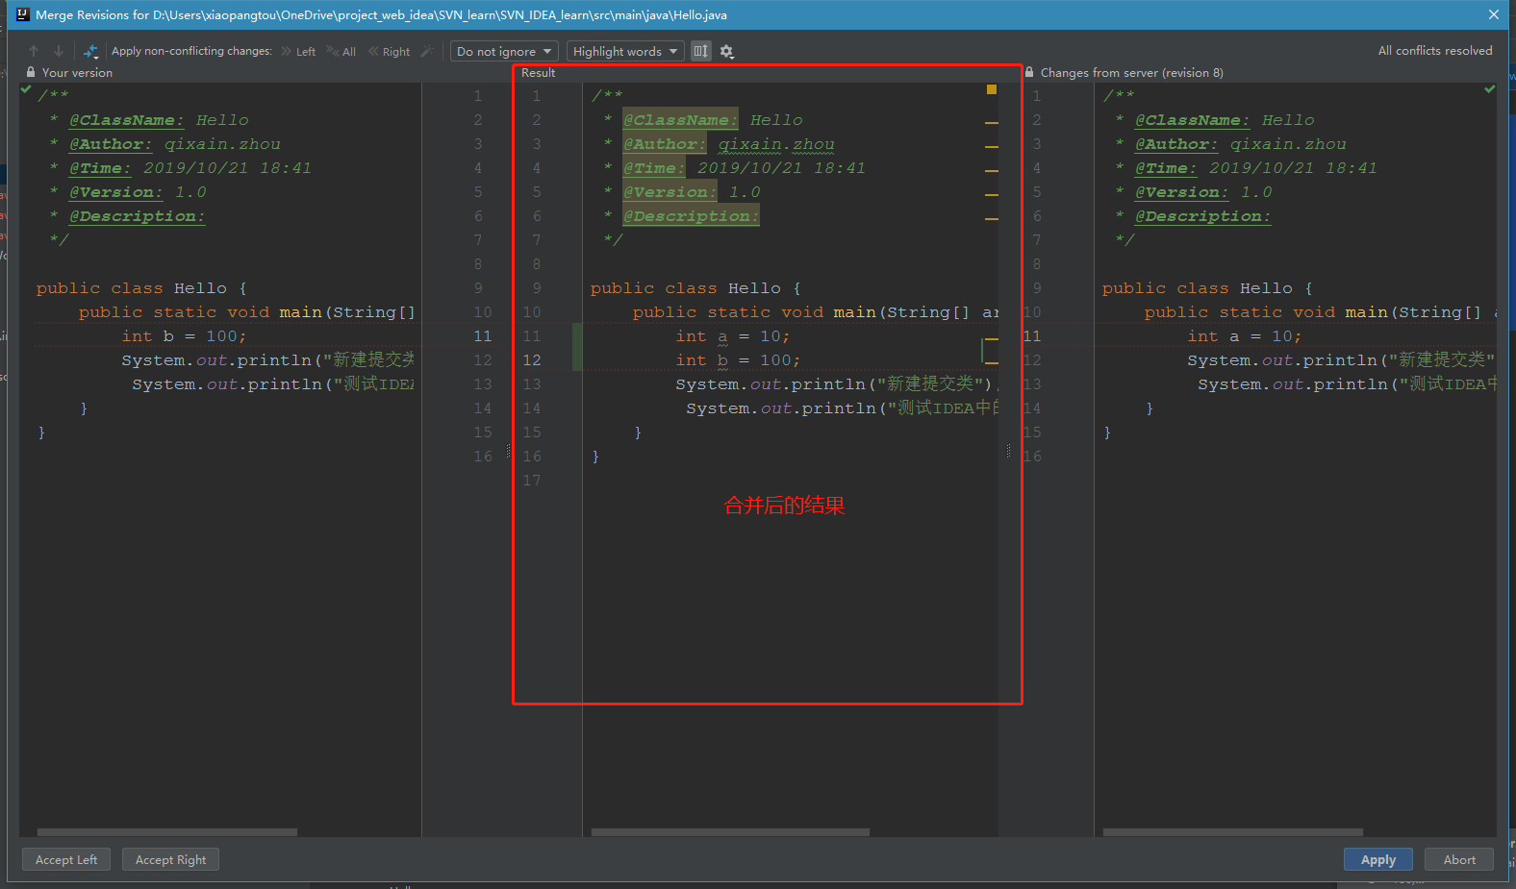Click '@Description:' tag in left pane
This screenshot has height=889, width=1516.
coord(137,216)
